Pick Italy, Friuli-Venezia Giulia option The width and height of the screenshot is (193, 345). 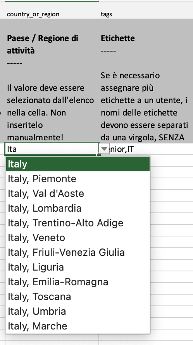point(78,252)
